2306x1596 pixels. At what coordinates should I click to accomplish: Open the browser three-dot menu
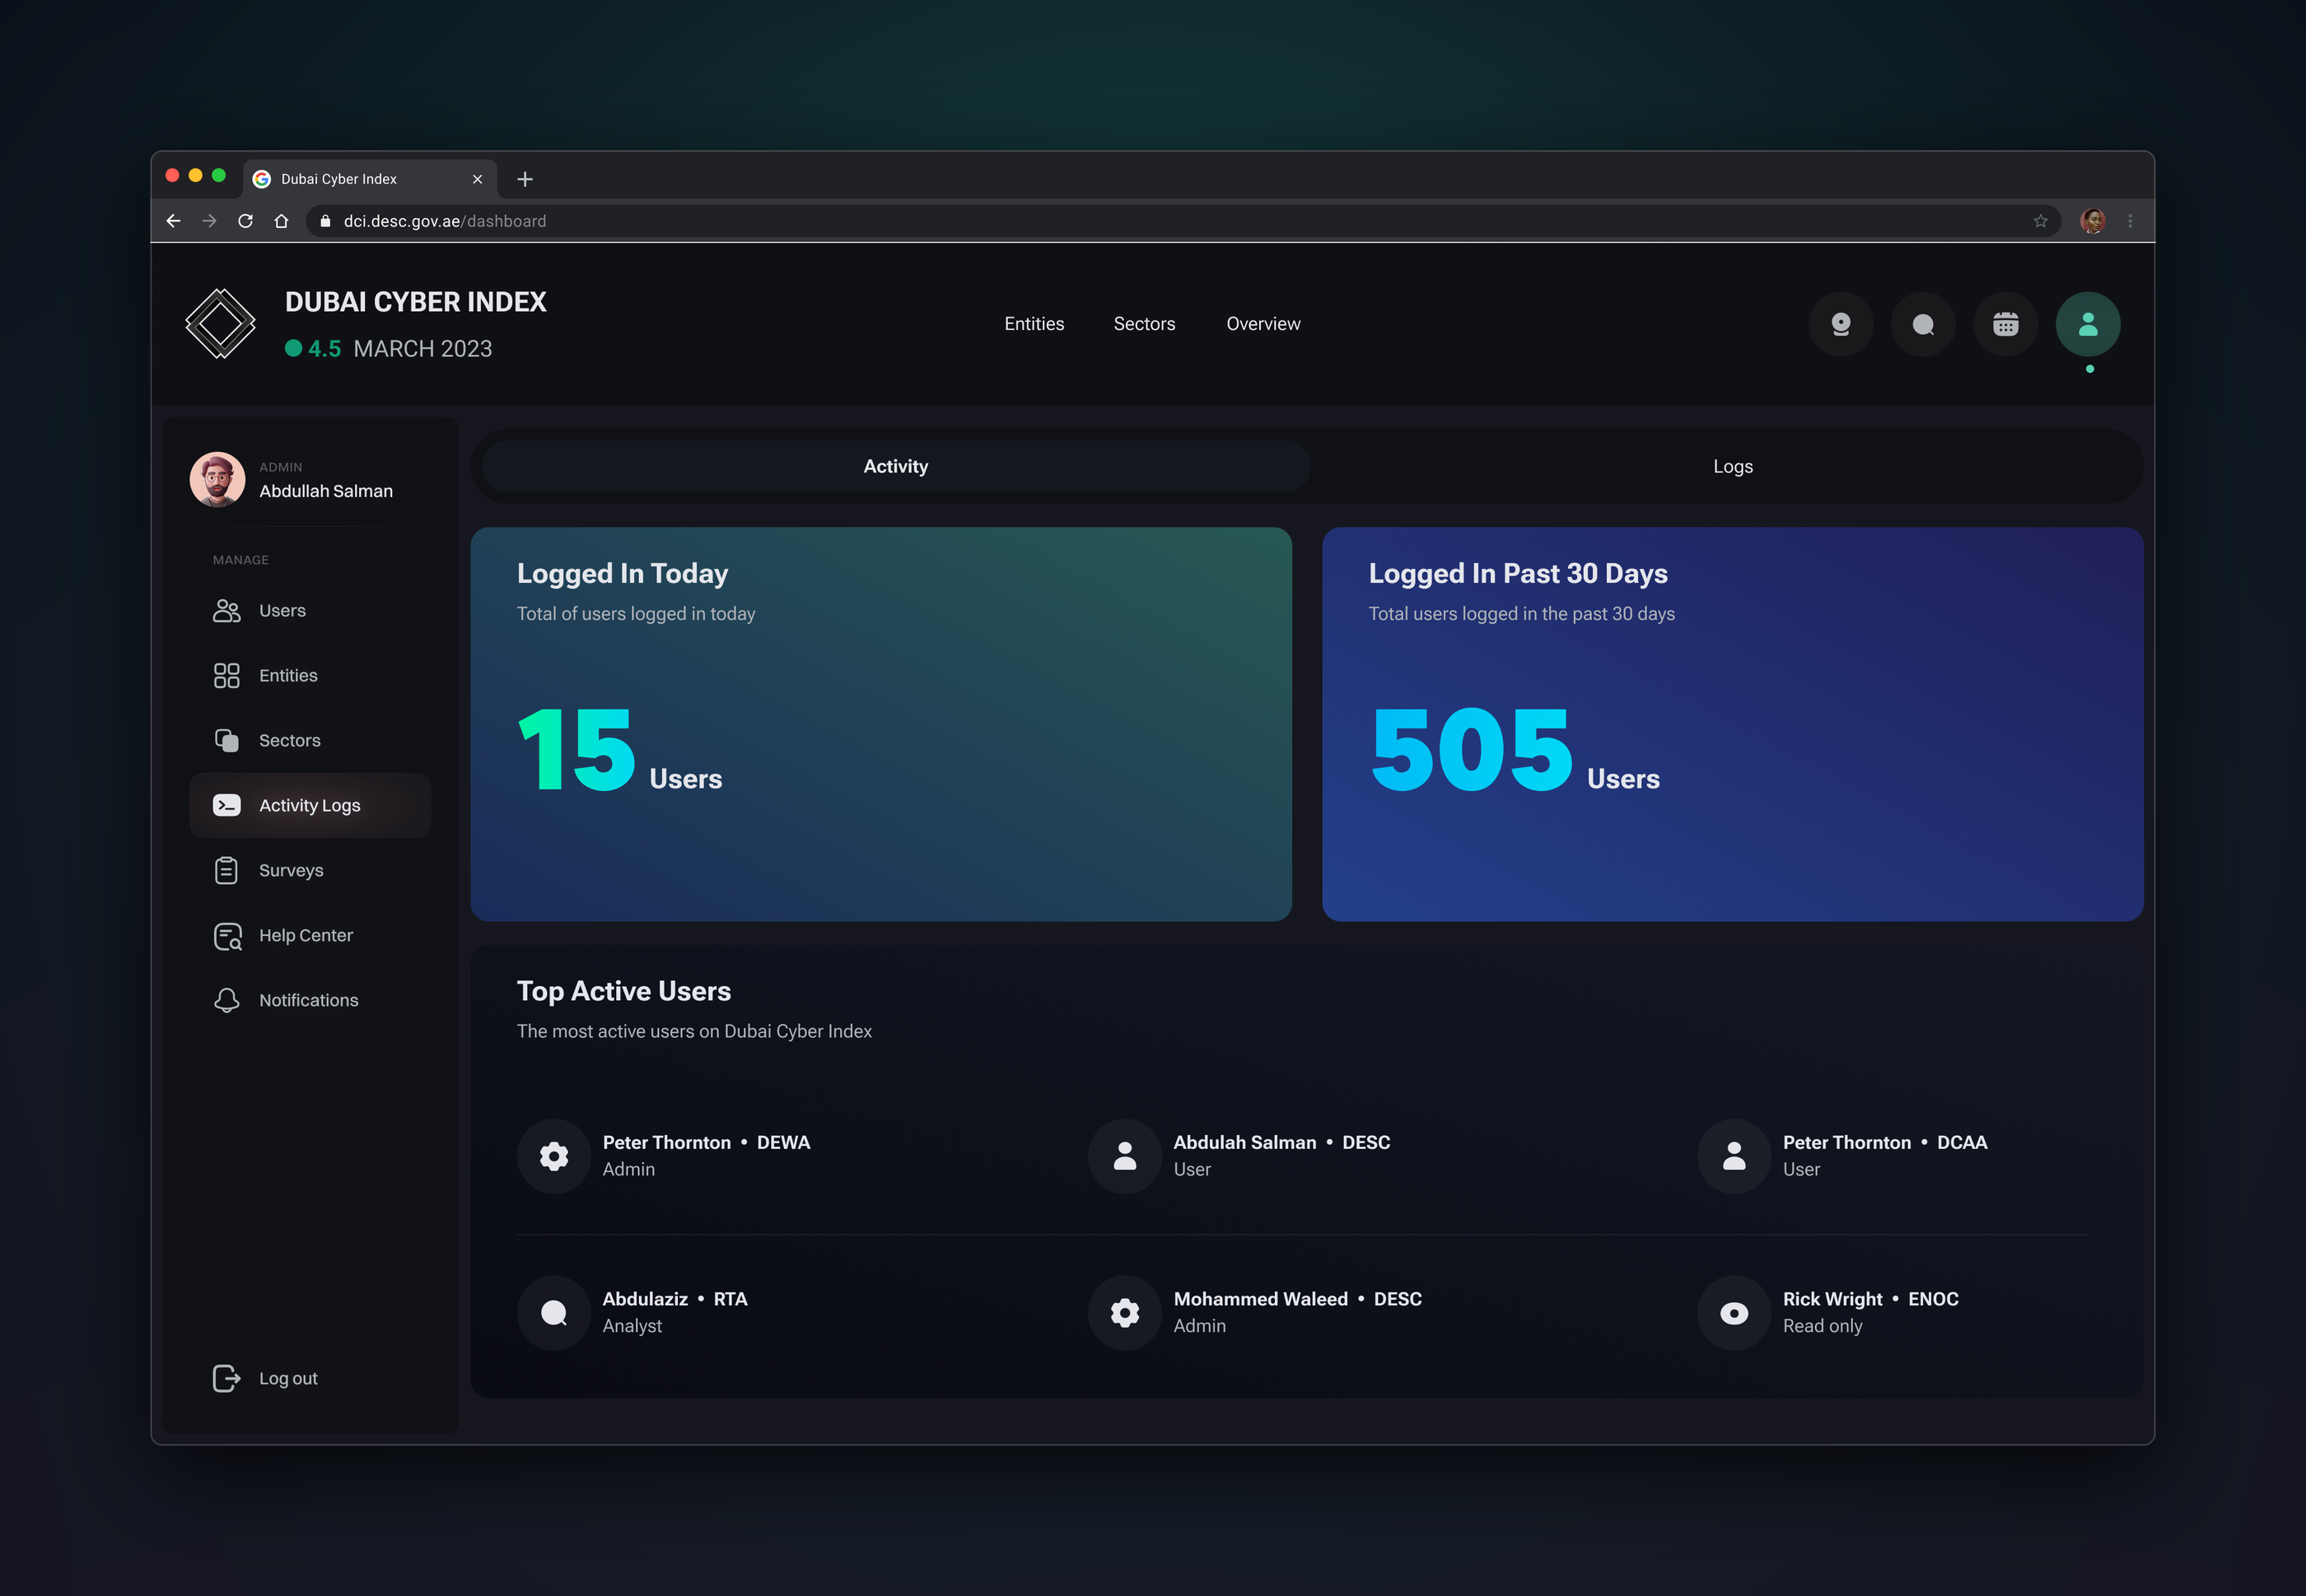click(x=2131, y=221)
